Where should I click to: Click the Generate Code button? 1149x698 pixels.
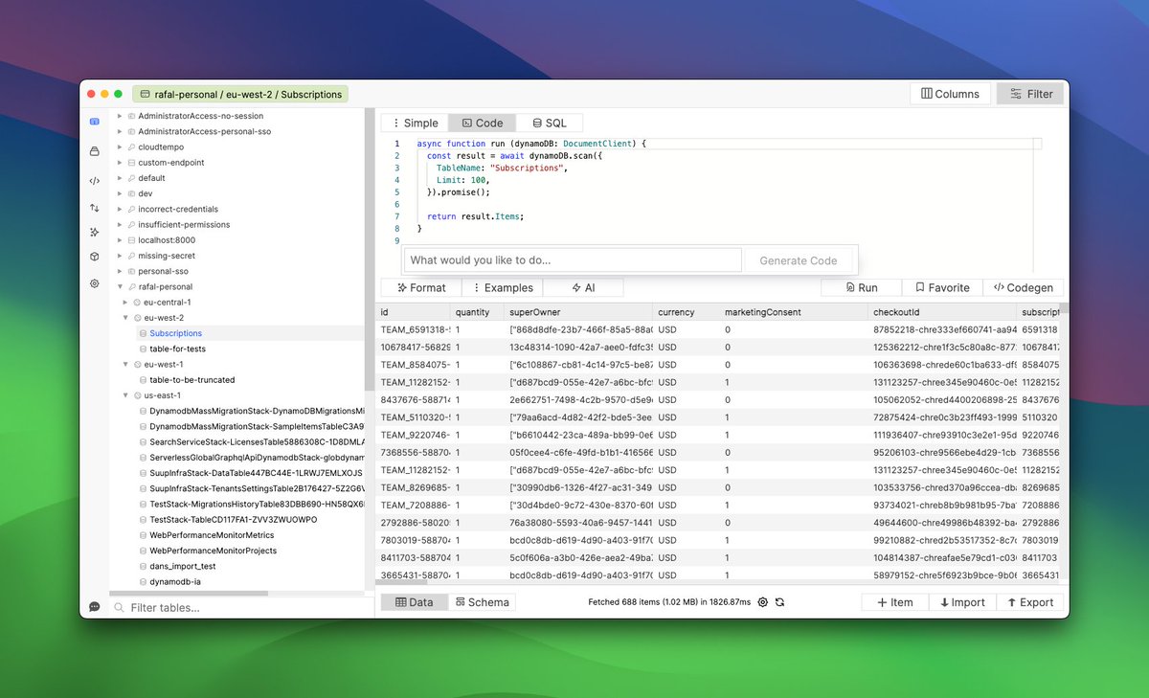798,260
